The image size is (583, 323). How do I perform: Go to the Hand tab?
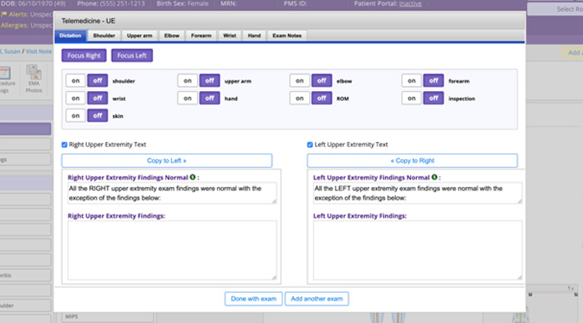pos(254,36)
